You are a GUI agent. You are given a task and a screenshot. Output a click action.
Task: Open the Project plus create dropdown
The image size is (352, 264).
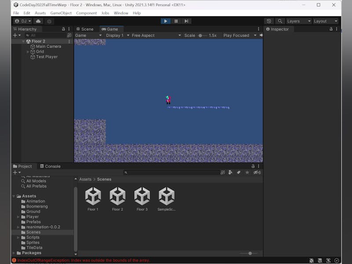pos(17,172)
